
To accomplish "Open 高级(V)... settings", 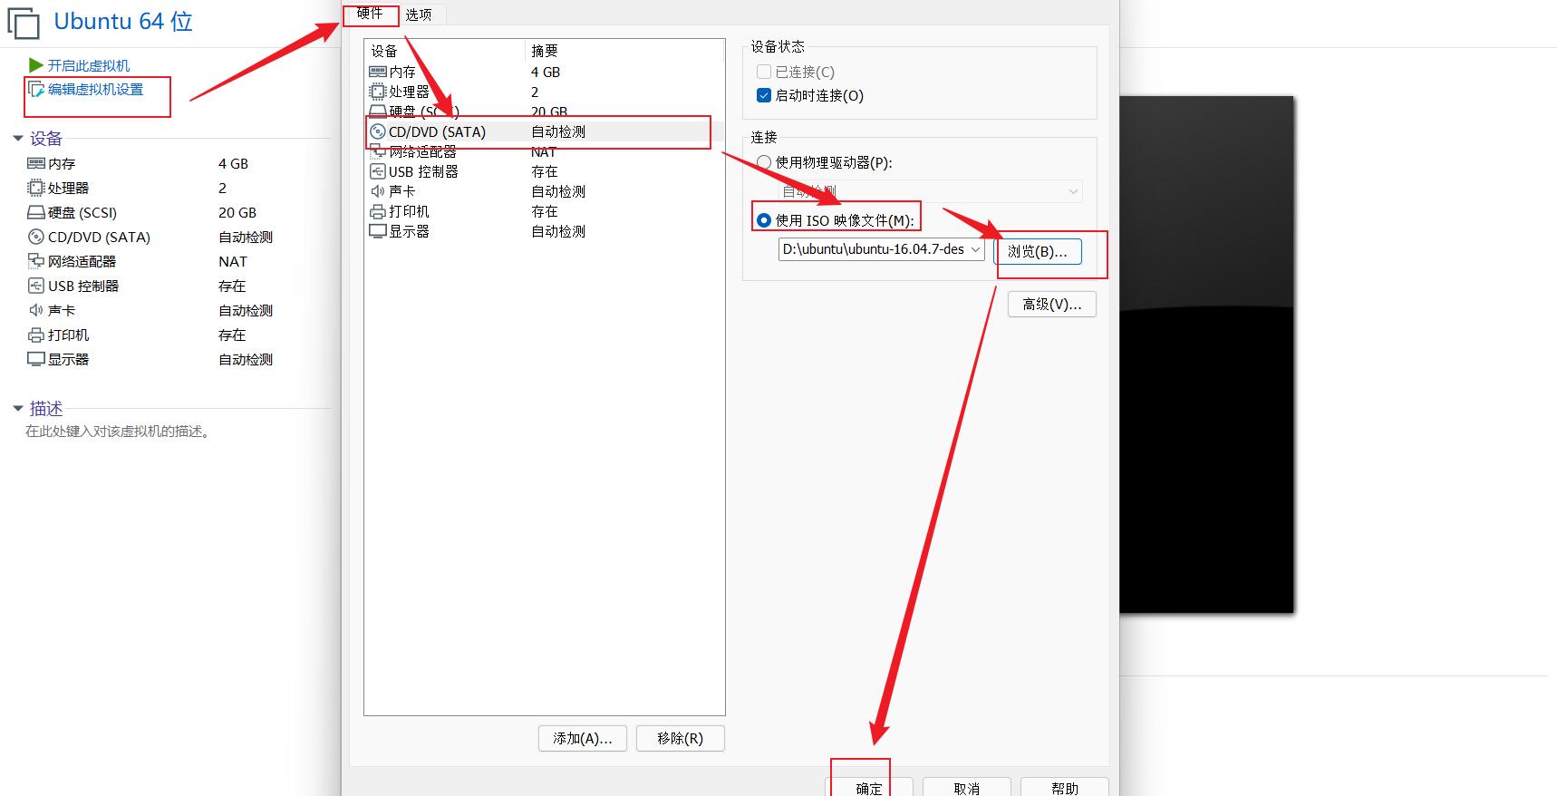I will [1052, 304].
